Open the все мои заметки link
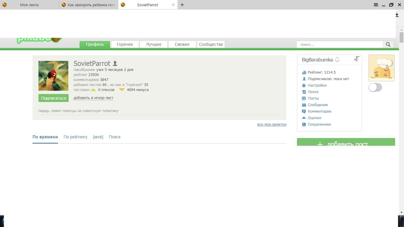 (x=271, y=124)
